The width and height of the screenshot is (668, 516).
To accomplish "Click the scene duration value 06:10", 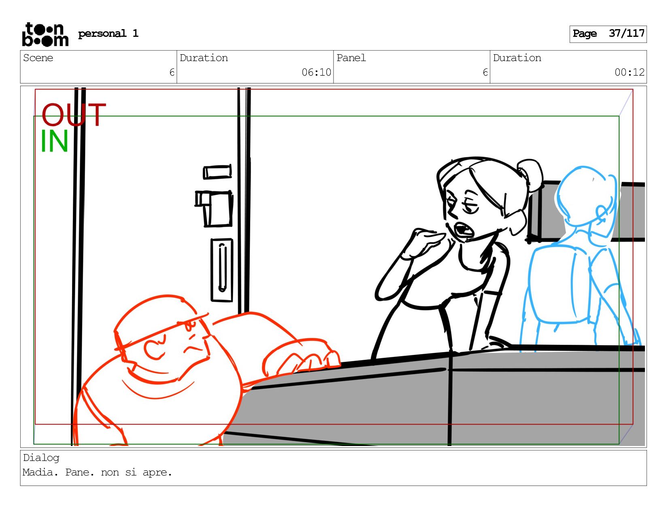I will coord(316,72).
